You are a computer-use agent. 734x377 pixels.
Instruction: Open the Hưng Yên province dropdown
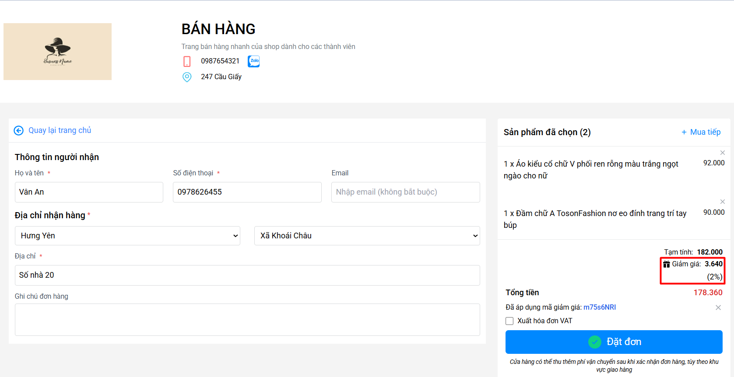(x=127, y=236)
